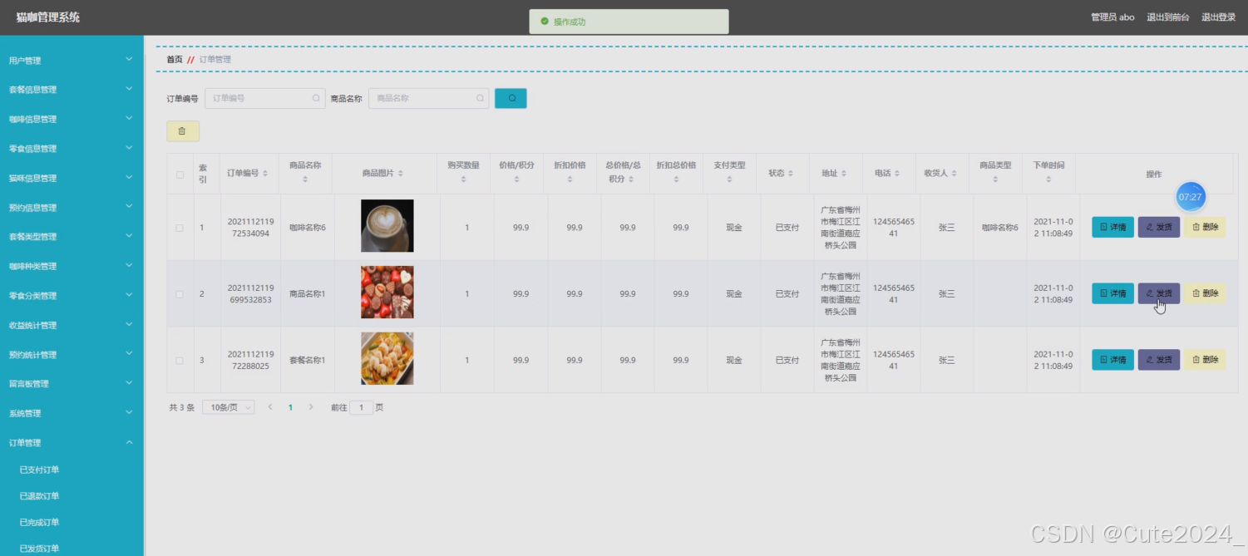Tick the select-all header checkbox
The width and height of the screenshot is (1248, 556).
click(180, 175)
